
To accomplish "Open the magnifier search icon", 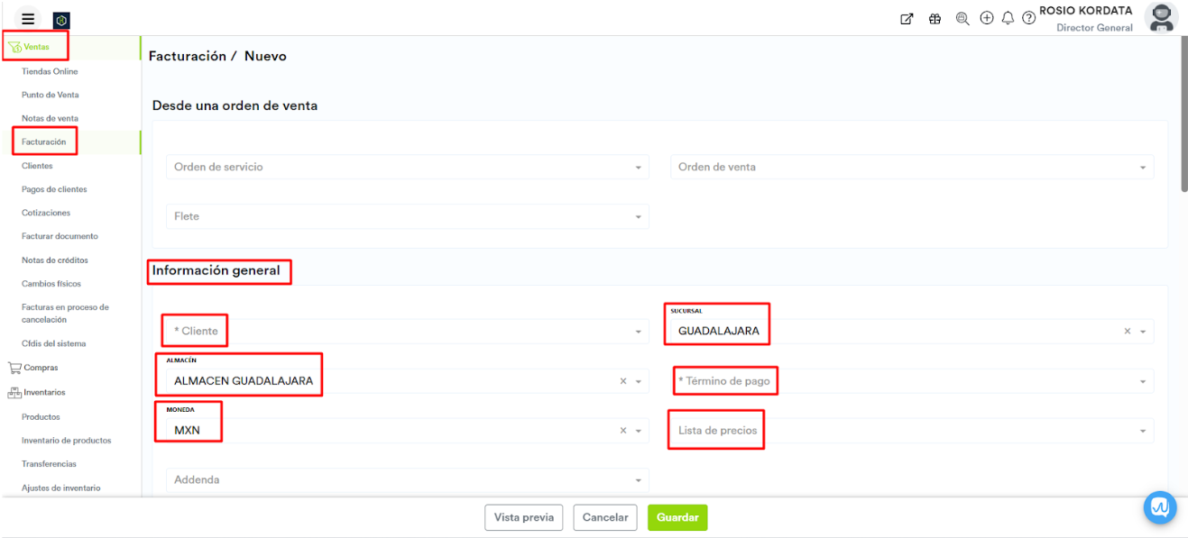I will [x=962, y=19].
